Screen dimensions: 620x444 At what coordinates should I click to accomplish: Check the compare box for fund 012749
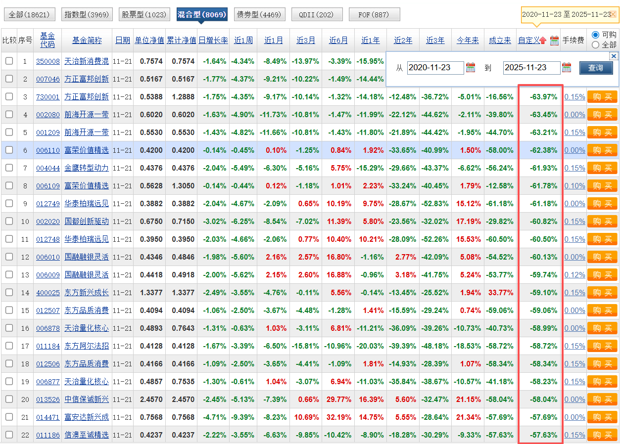(x=9, y=204)
